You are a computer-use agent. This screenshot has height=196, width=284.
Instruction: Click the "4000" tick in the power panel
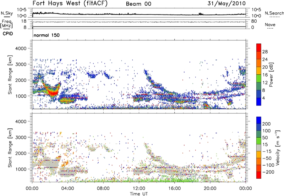tap(21, 48)
